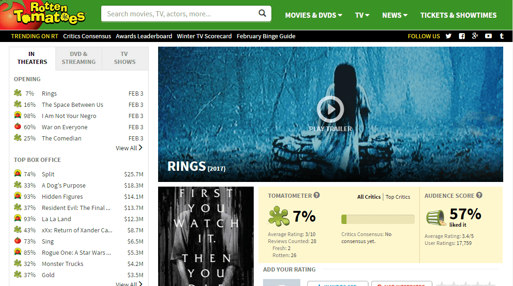The image size is (513, 286).
Task: Expand the News dropdown menu
Action: pyautogui.click(x=395, y=15)
